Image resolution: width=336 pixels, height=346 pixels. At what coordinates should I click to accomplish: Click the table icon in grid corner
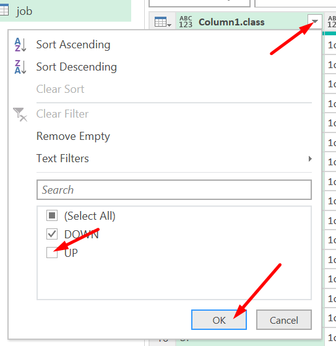[x=163, y=22]
